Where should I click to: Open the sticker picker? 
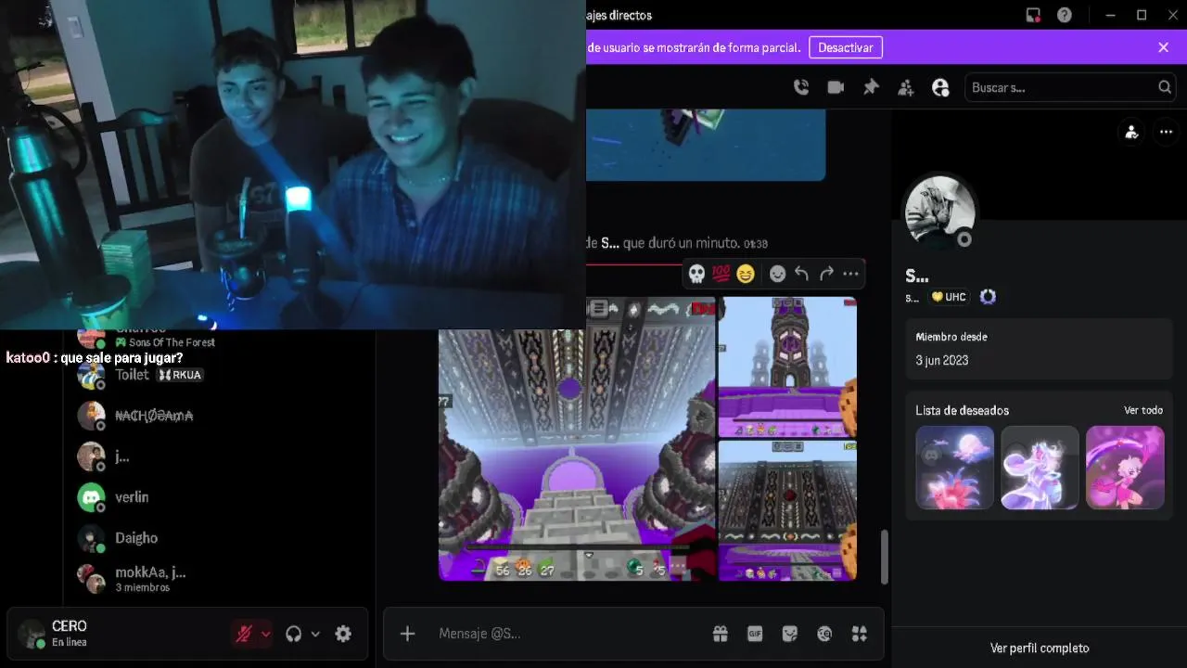(790, 634)
